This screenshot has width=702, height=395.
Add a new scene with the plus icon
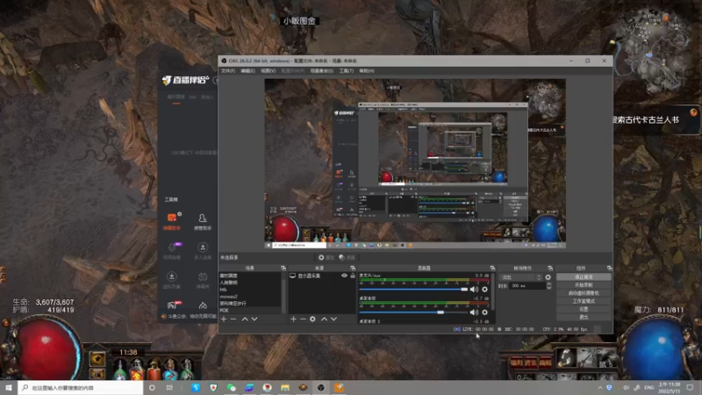pyautogui.click(x=224, y=319)
